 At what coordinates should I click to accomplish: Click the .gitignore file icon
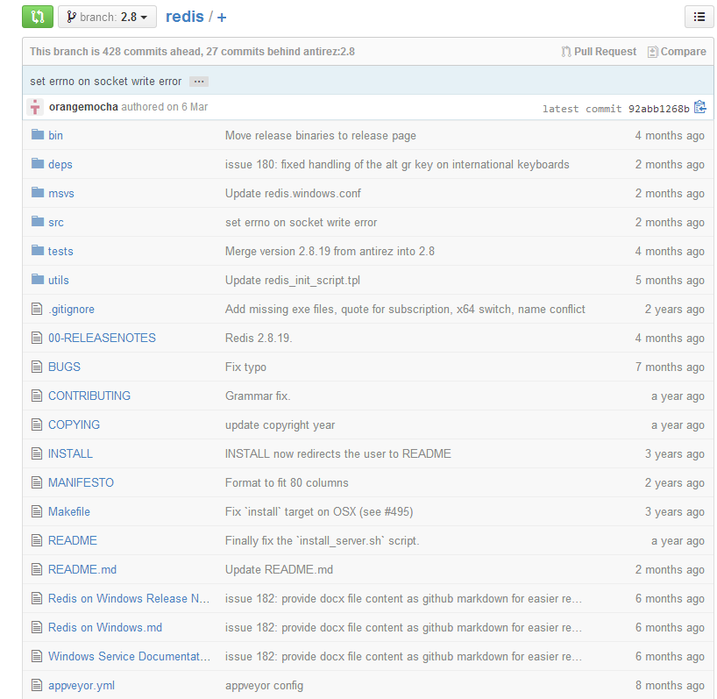coord(37,309)
